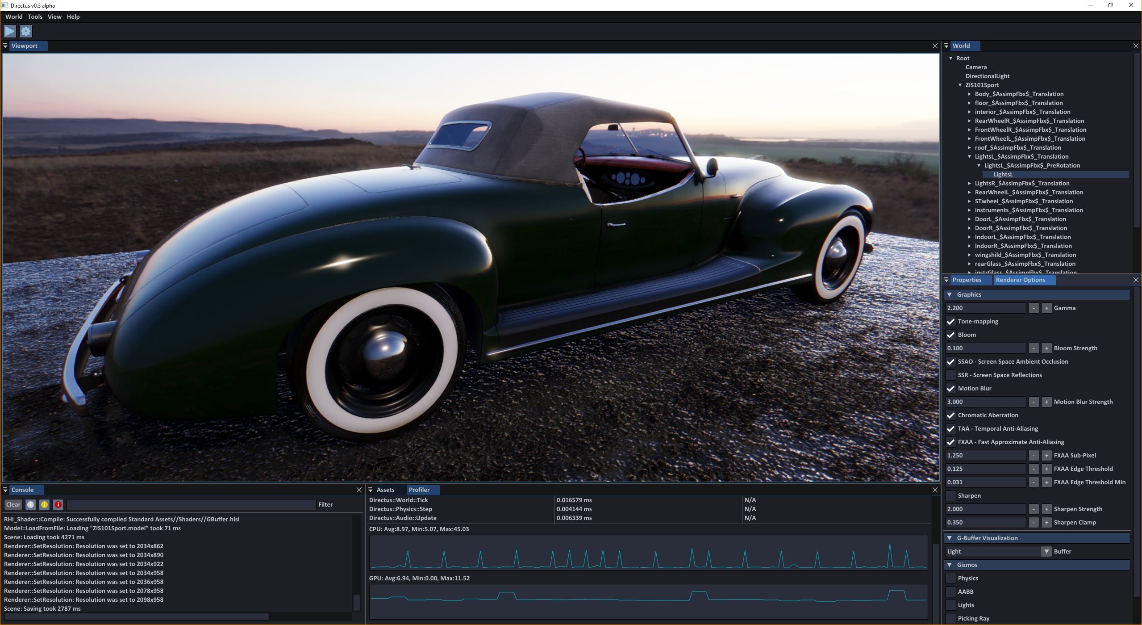Click the Clear console button

click(x=13, y=504)
